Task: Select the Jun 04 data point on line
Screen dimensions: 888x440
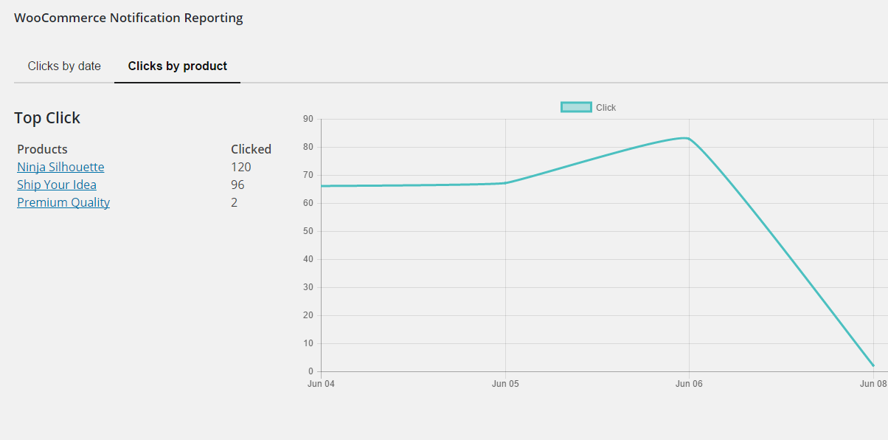Action: (322, 186)
